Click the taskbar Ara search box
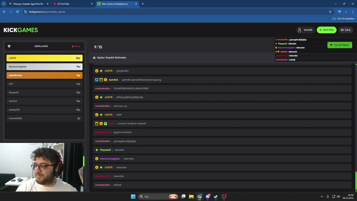 pyautogui.click(x=159, y=197)
